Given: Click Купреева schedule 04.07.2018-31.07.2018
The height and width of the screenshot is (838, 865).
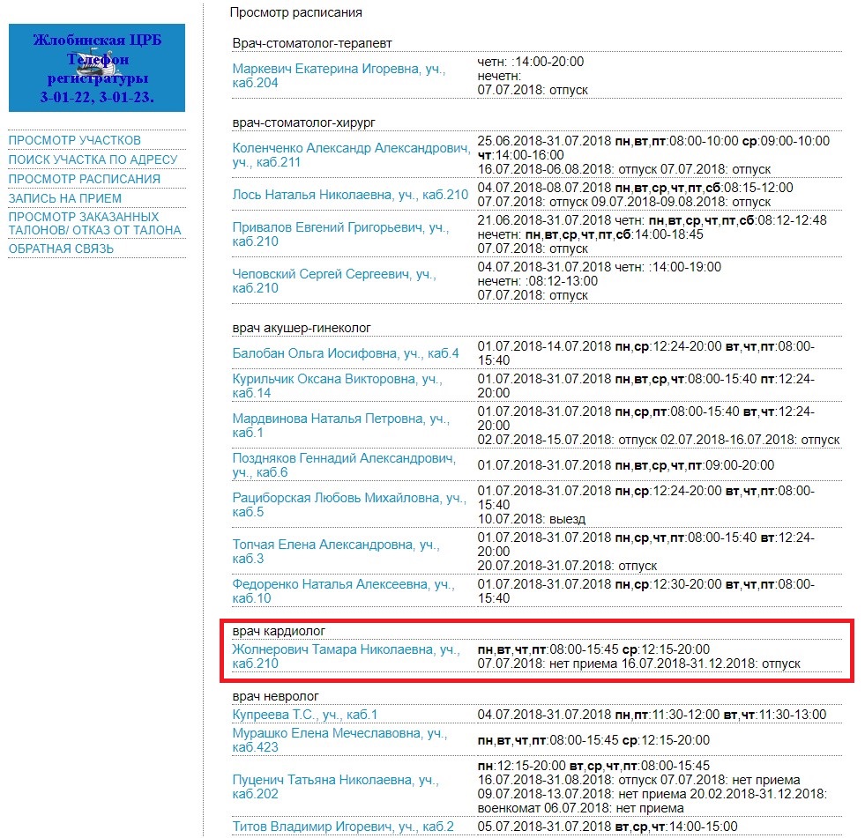Looking at the screenshot, I should 545,715.
